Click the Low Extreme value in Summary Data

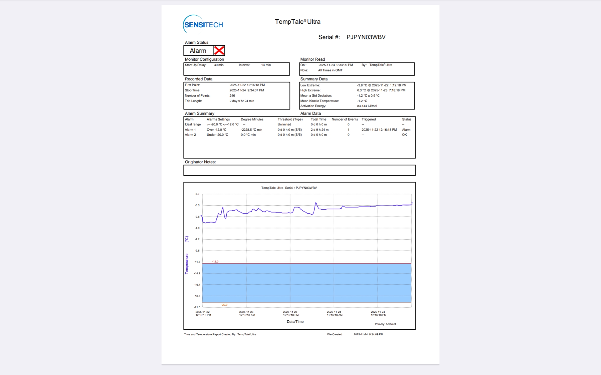coord(382,85)
